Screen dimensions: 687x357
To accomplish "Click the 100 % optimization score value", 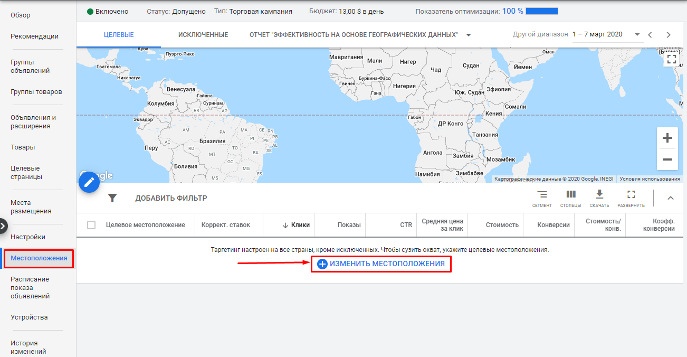I will pyautogui.click(x=512, y=11).
